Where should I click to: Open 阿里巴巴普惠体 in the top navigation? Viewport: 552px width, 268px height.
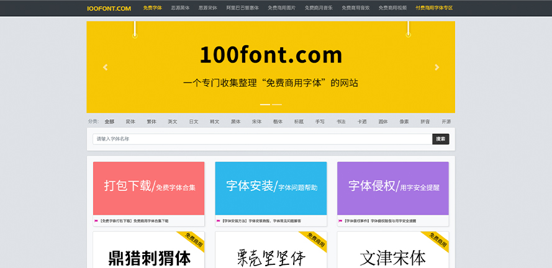pyautogui.click(x=243, y=7)
